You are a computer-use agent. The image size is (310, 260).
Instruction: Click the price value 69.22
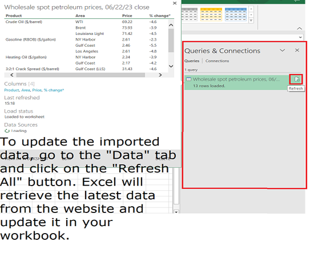127,22
